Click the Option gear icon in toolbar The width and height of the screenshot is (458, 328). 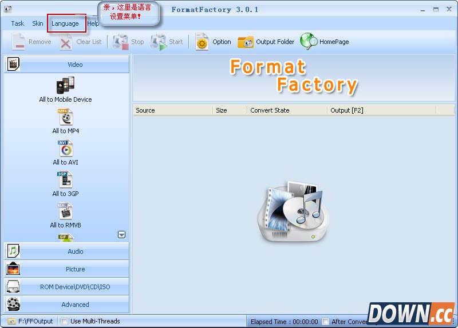coord(202,42)
